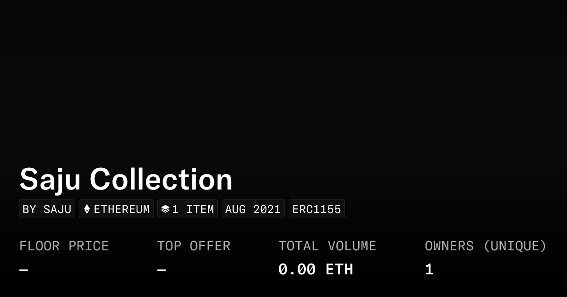The width and height of the screenshot is (567, 297).
Task: Click the OWNERS stat label
Action: (x=449, y=246)
